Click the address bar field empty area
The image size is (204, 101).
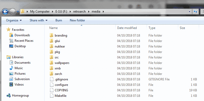point(146,11)
